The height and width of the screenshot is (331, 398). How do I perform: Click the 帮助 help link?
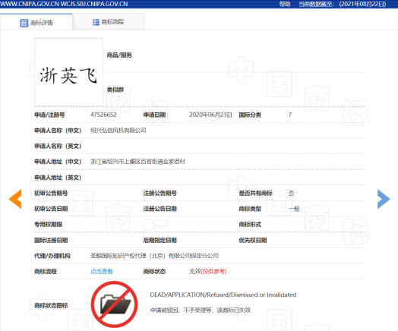(285, 4)
